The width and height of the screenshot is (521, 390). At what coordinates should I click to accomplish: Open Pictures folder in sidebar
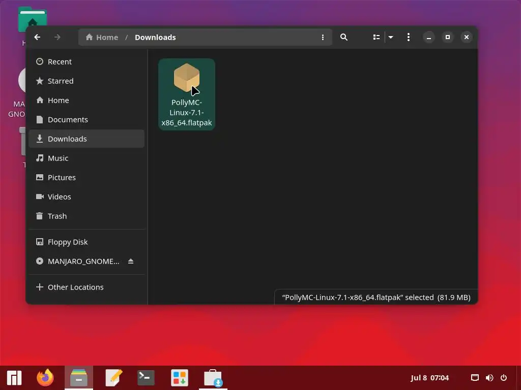[86, 177]
